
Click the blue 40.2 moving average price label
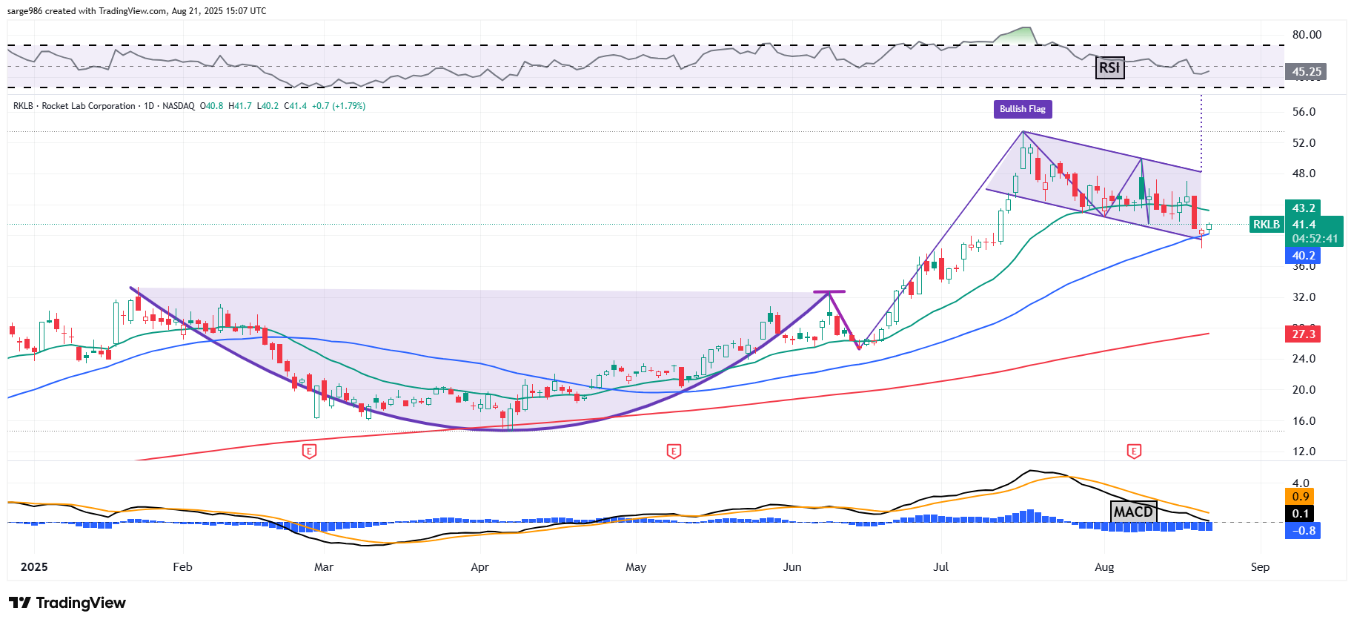pos(1303,256)
